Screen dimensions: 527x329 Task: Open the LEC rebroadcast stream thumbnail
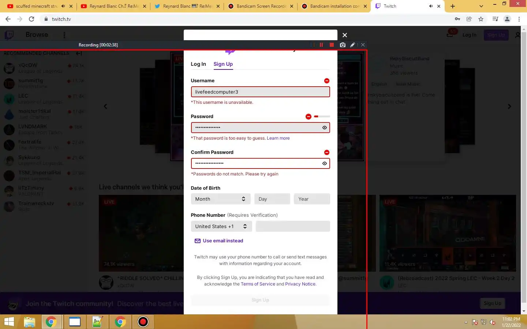pyautogui.click(x=448, y=233)
